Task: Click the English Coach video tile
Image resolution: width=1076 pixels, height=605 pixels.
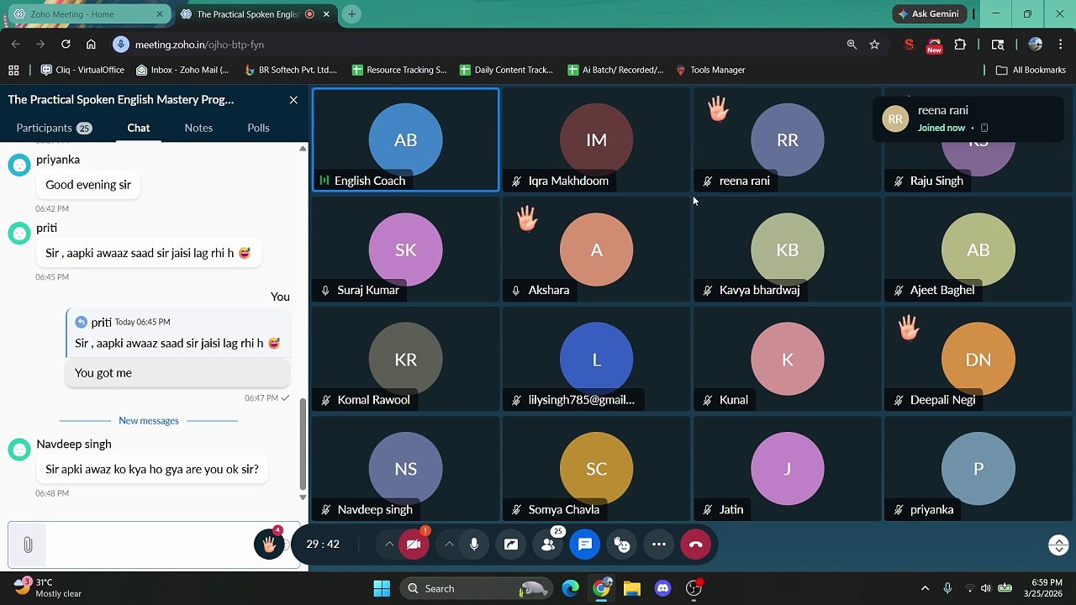Action: click(x=406, y=140)
